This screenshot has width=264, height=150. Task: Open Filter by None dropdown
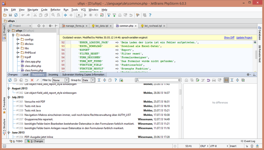click(61, 80)
